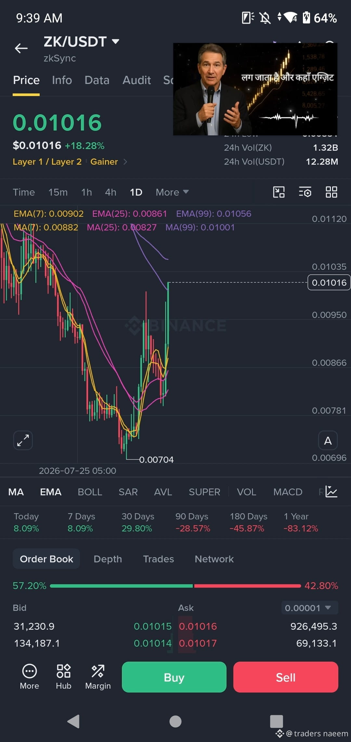Select the 15m chart interval

coord(58,192)
